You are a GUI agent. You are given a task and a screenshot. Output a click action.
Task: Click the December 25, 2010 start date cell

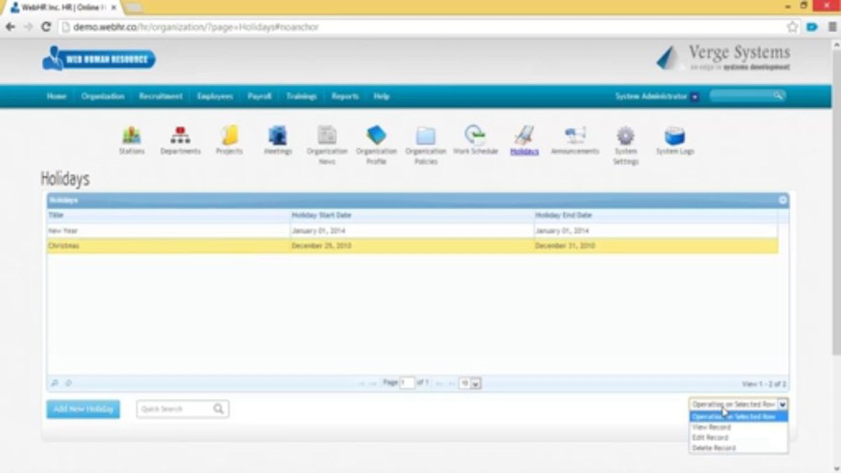[x=412, y=246]
